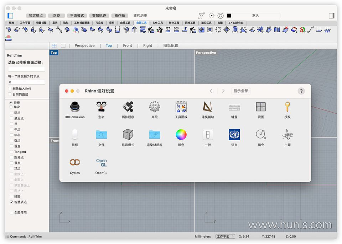The width and height of the screenshot is (342, 244).
Task: Toggle the right sidebar panel icon
Action: pos(332,15)
